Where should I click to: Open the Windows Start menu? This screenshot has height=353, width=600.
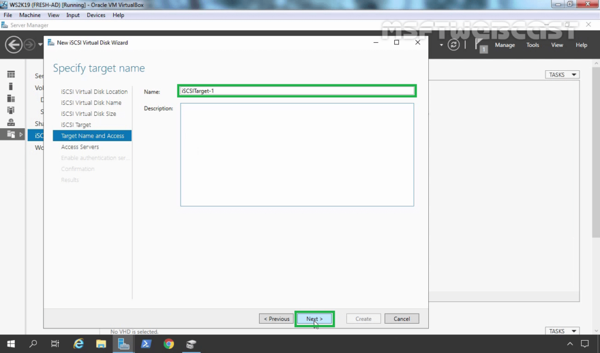(11, 344)
